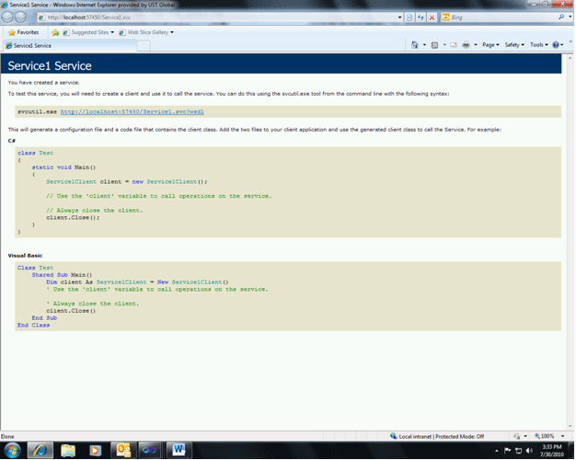
Task: Open the Service1.svc?wsdl link
Action: 132,111
